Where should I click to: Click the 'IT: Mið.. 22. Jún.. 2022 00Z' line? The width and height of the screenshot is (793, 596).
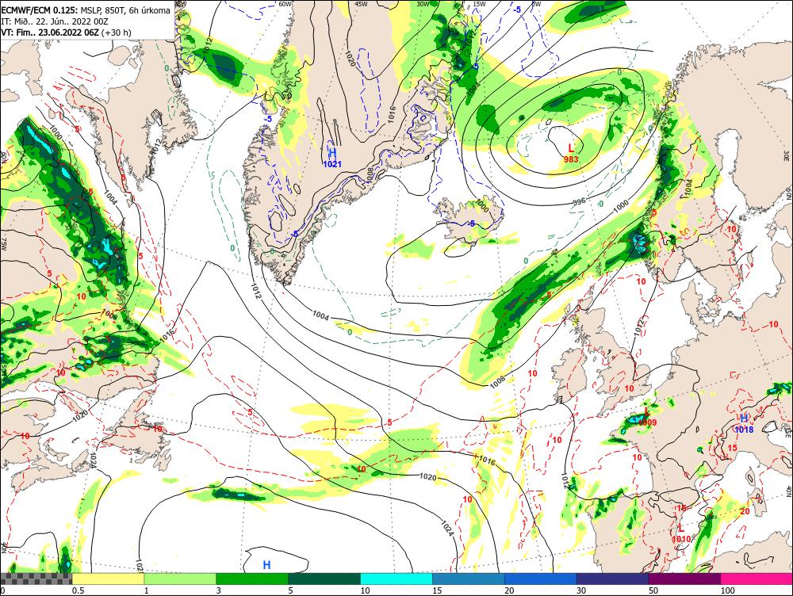click(x=55, y=21)
